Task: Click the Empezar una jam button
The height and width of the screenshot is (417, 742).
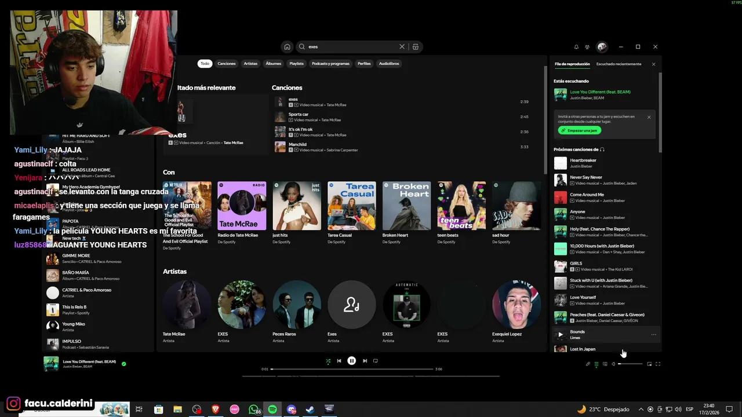Action: pyautogui.click(x=579, y=131)
